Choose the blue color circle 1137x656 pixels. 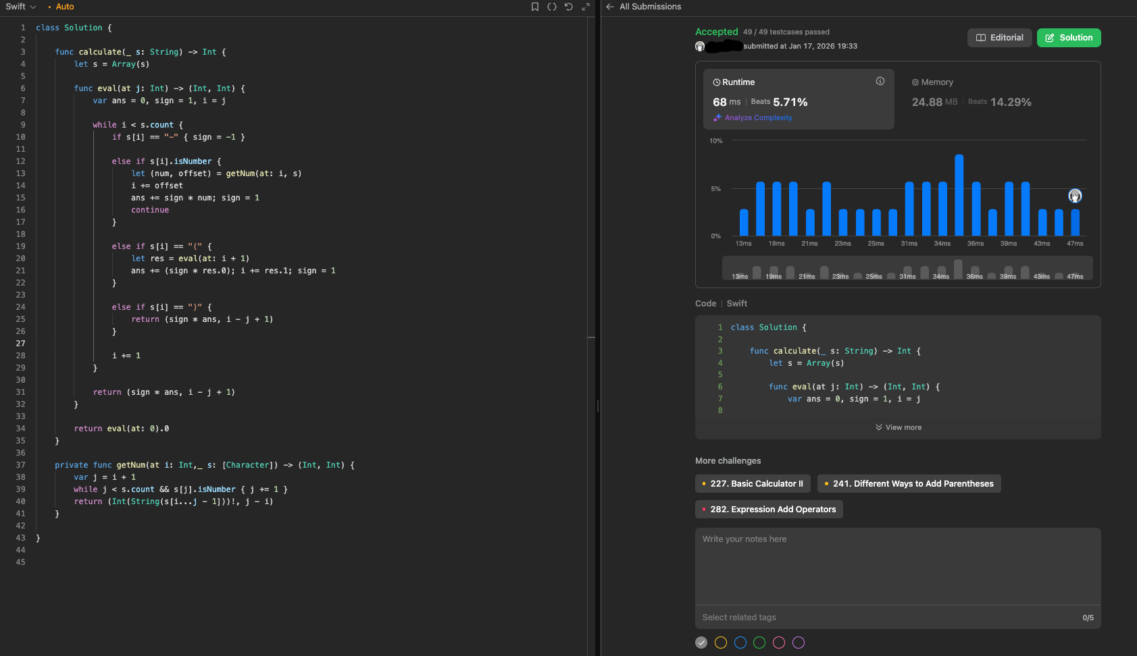(x=740, y=643)
